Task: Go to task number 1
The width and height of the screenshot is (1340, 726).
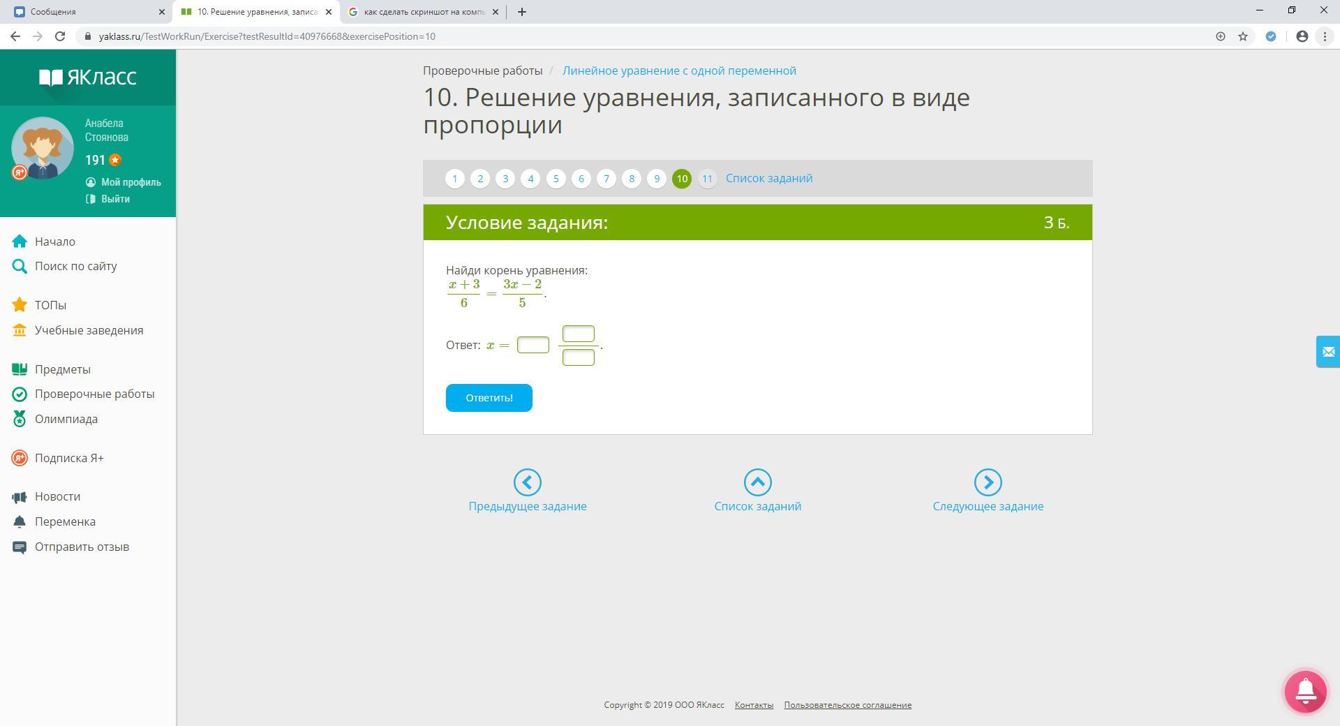Action: 455,179
